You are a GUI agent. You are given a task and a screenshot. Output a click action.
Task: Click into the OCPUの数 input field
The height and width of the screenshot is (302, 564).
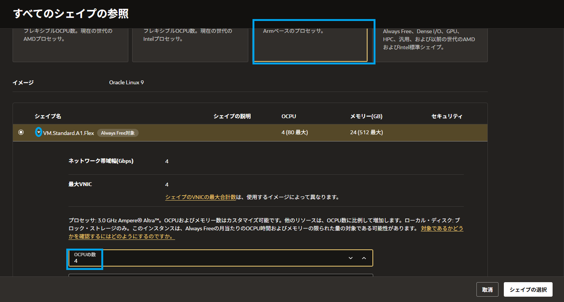206,259
